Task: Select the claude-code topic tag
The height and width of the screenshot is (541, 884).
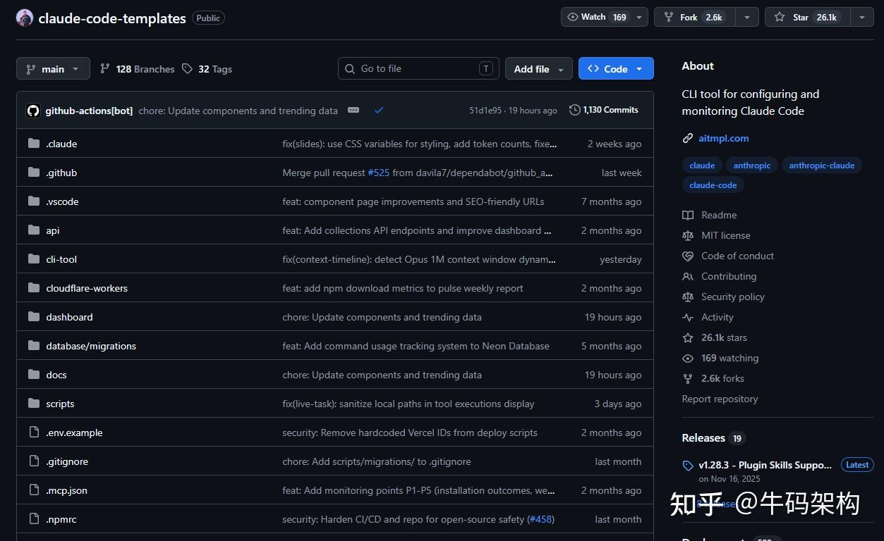Action: [x=713, y=185]
